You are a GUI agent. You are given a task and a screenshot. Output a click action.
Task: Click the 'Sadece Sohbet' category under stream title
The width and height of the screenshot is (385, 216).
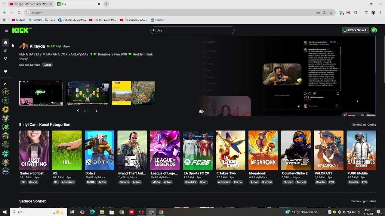tap(29, 65)
